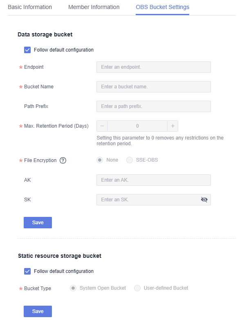Image resolution: width=237 pixels, height=320 pixels.
Task: Click the AK input field
Action: pos(154,180)
